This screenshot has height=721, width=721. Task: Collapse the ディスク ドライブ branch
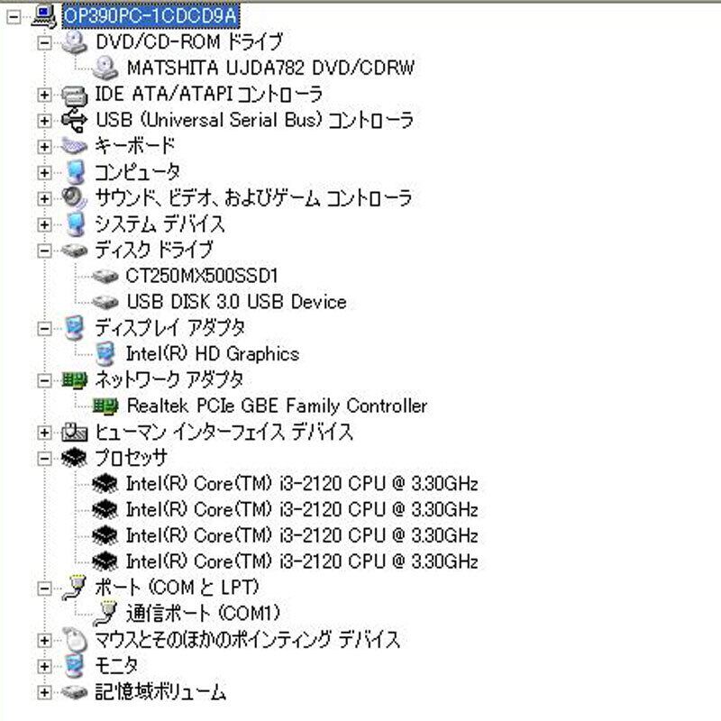44,251
